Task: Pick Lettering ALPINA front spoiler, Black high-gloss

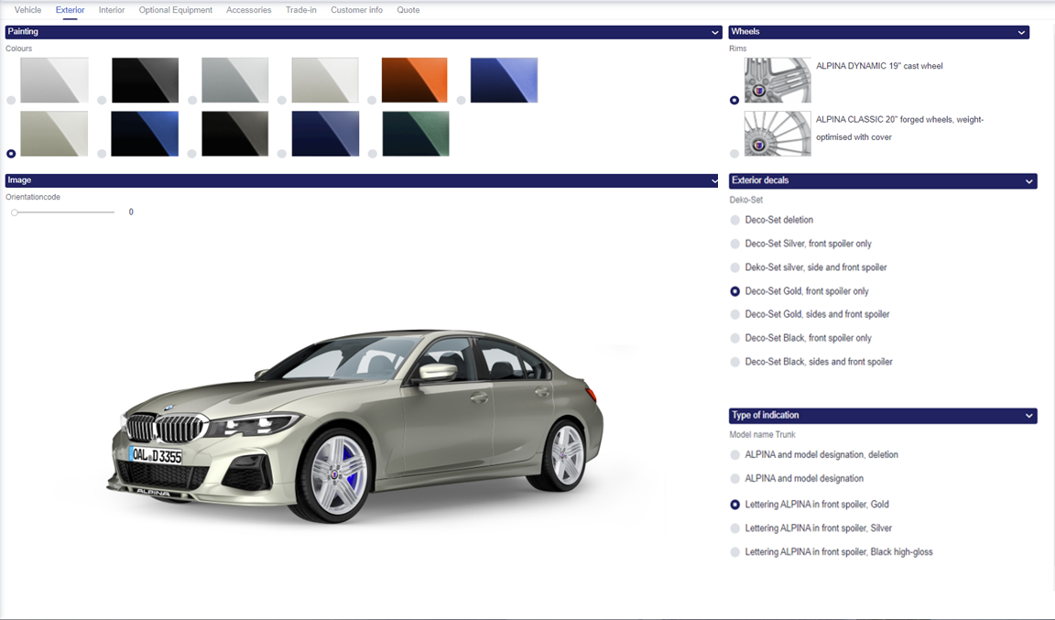Action: click(x=734, y=552)
